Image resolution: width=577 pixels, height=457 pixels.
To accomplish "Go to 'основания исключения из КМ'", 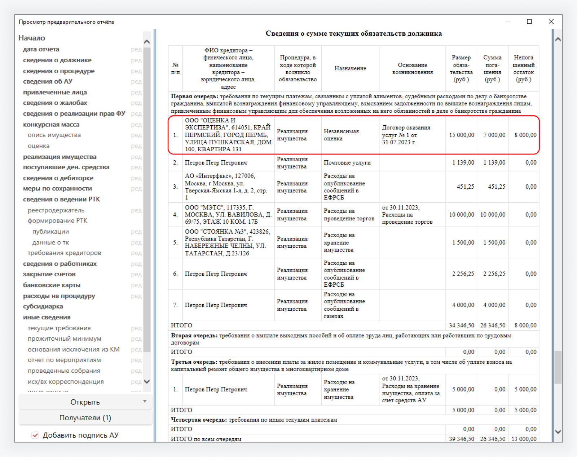I will (x=74, y=349).
